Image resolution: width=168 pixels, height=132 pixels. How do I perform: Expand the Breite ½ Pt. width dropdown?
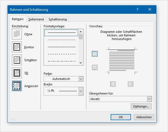(63, 91)
